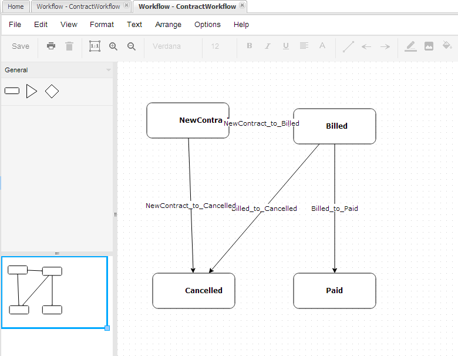The image size is (458, 356).
Task: Click the font color A icon
Action: coord(322,46)
